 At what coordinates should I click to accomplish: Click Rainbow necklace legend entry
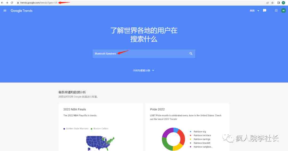pyautogui.click(x=200, y=135)
